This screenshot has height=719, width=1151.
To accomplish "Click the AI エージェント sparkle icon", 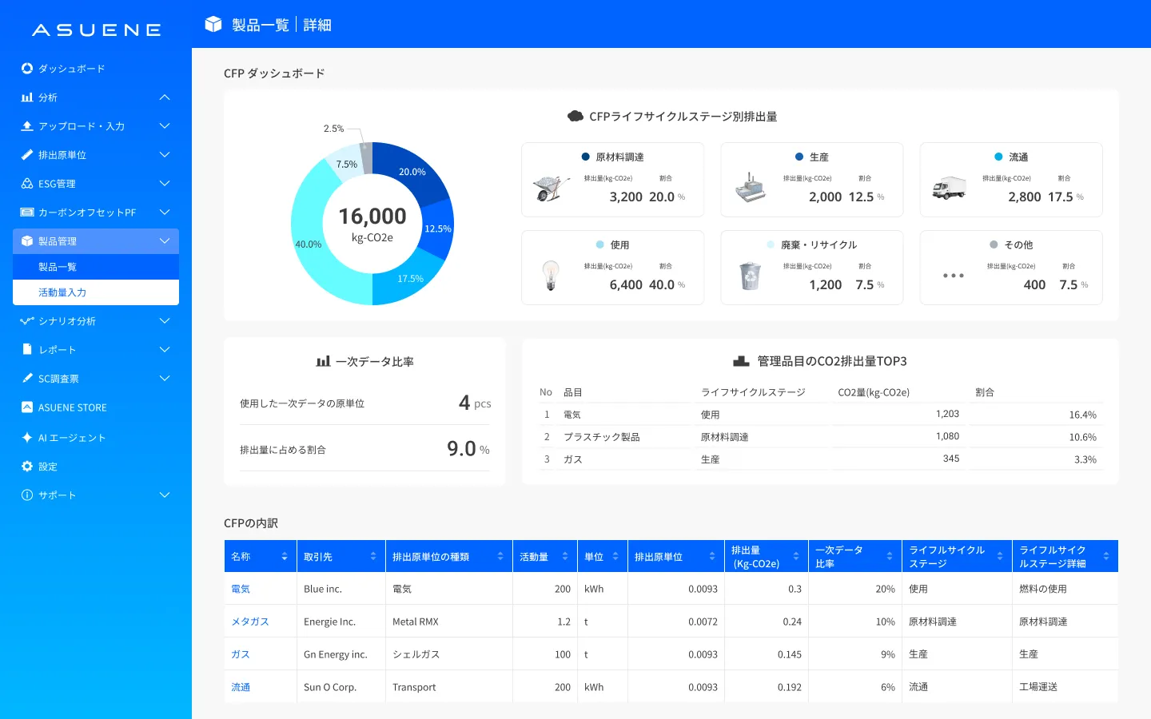I will pyautogui.click(x=27, y=438).
